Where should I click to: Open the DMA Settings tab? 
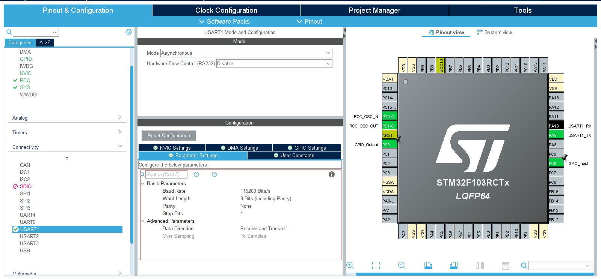[x=239, y=148]
